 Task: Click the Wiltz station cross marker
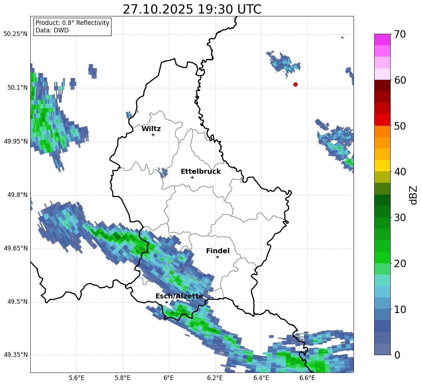point(153,135)
